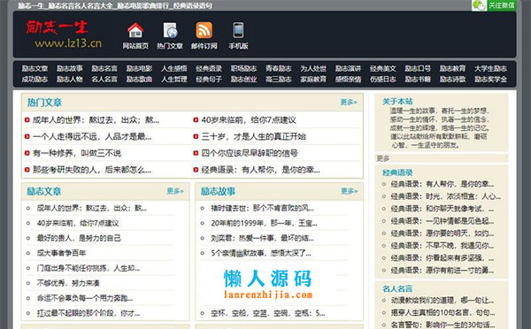
Task: Go to 励志诗歌 navigation item
Action: coord(453,80)
